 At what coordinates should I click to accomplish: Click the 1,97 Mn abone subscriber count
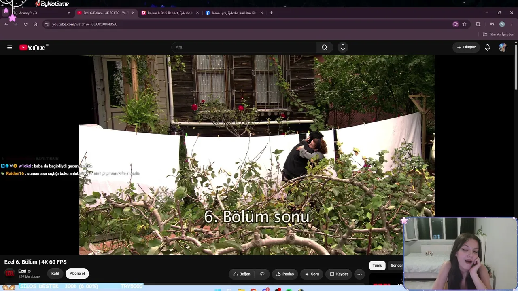tap(29, 277)
